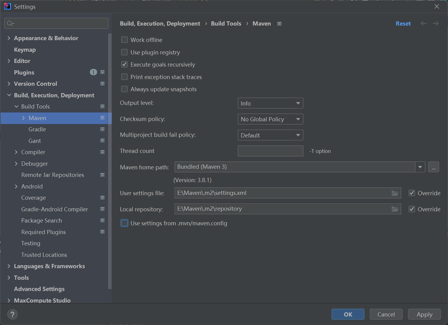Uncheck Execute goals recursively

[x=124, y=64]
